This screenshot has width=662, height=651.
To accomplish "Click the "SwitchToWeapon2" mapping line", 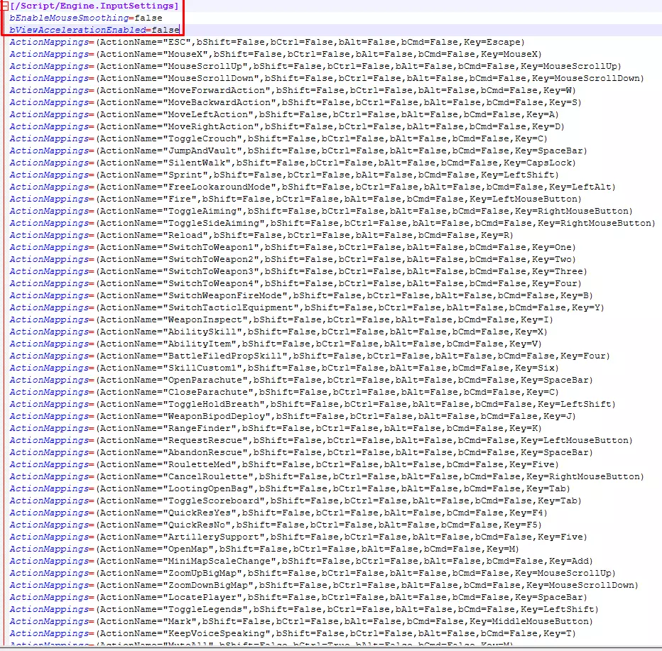I will click(x=293, y=259).
